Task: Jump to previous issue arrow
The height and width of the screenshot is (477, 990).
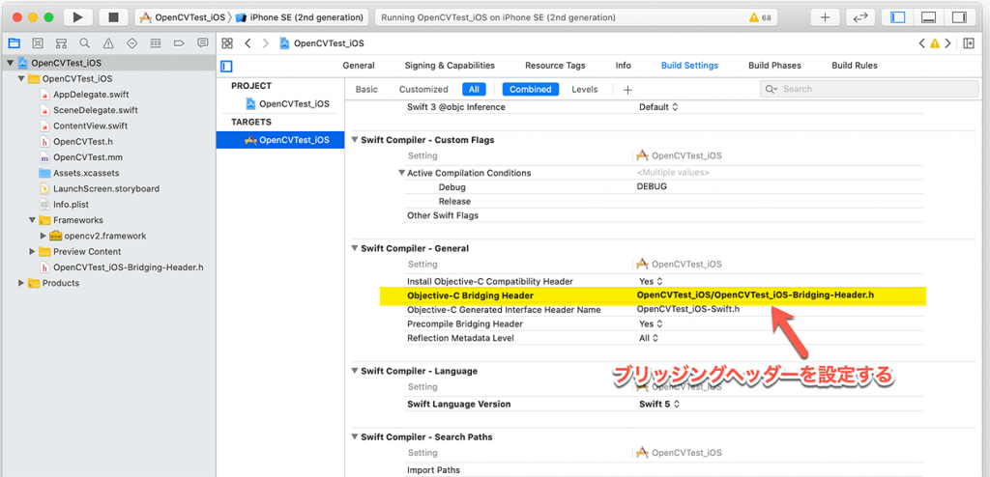Action: pyautogui.click(x=922, y=43)
